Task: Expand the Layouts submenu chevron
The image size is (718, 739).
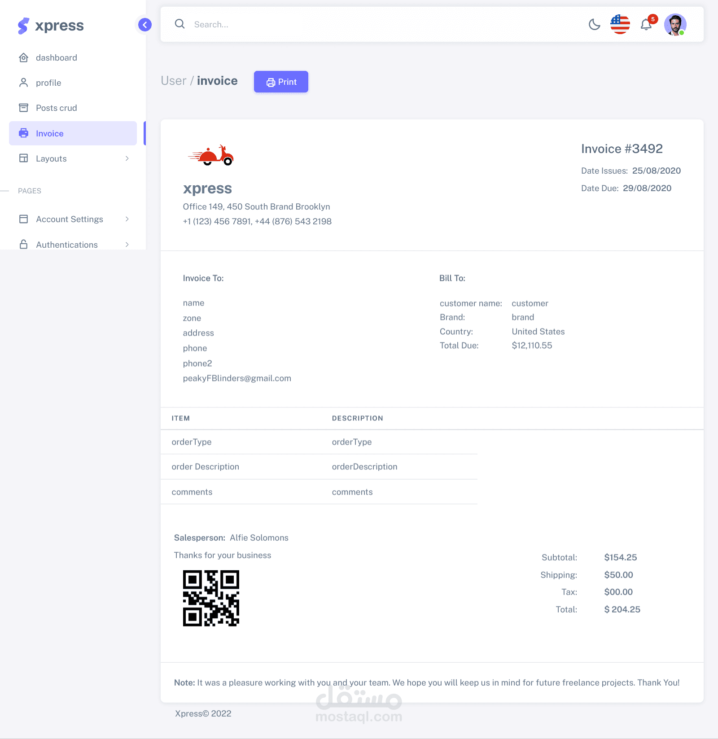Action: coord(127,158)
